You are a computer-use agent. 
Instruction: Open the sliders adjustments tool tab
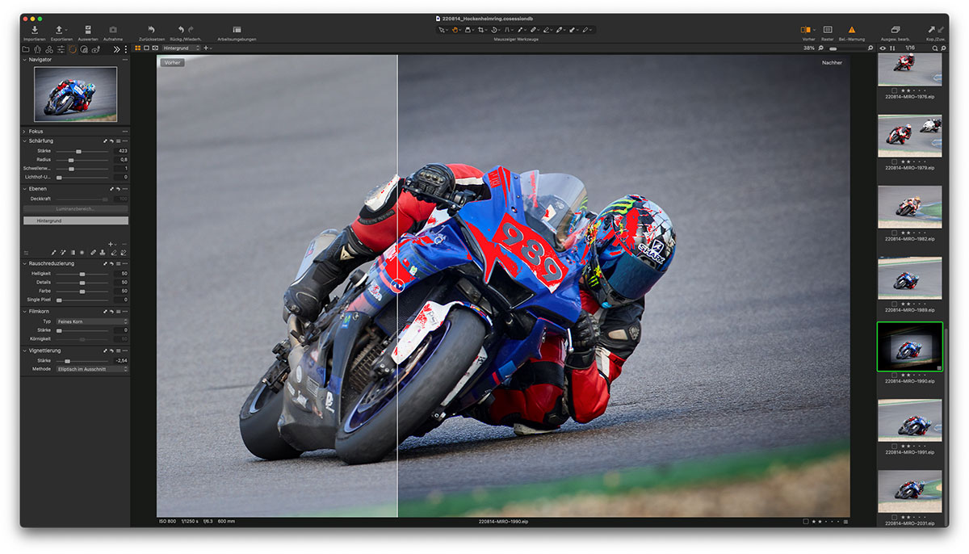(61, 49)
